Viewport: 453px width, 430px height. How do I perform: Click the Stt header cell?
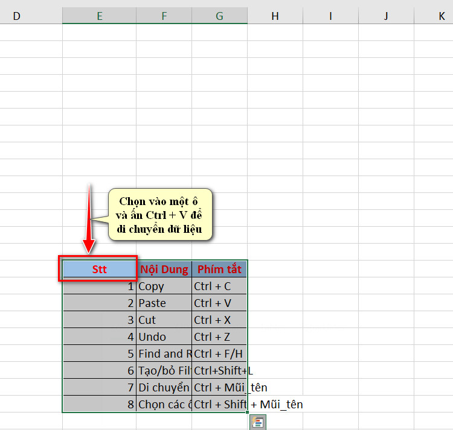(x=99, y=269)
